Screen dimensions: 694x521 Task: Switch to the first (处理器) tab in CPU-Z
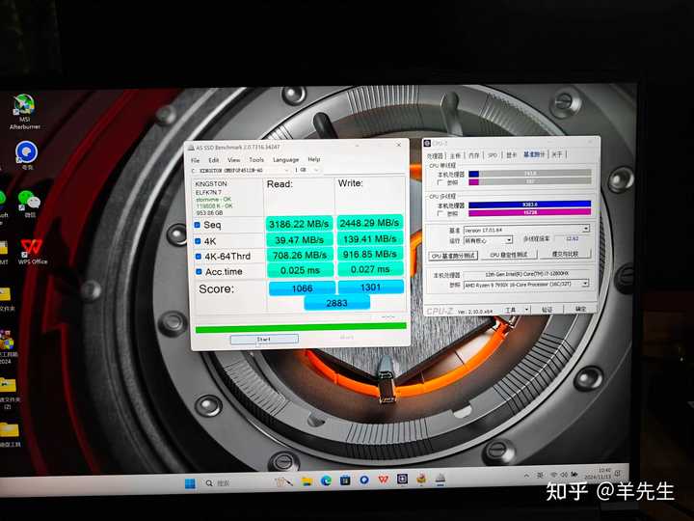(435, 156)
